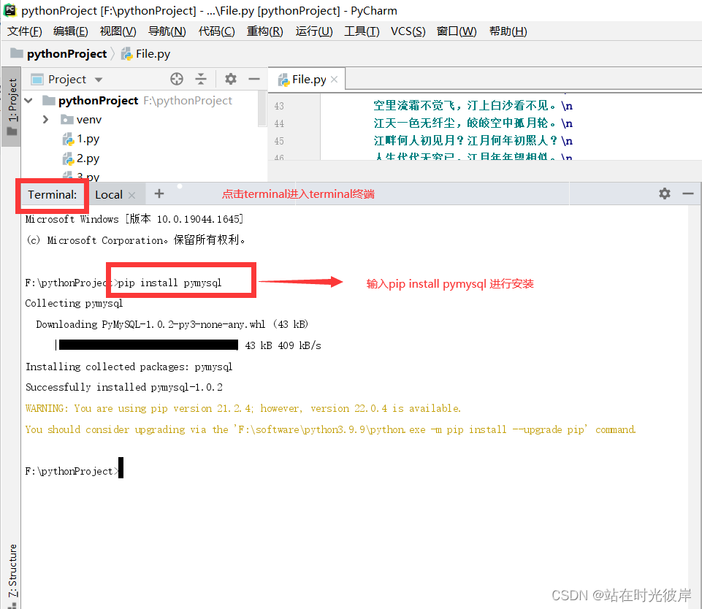Close the Local terminal session tab
The image size is (702, 609).
[131, 195]
